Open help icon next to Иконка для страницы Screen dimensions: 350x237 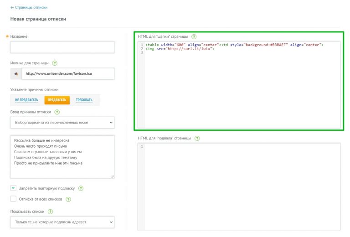click(55, 63)
